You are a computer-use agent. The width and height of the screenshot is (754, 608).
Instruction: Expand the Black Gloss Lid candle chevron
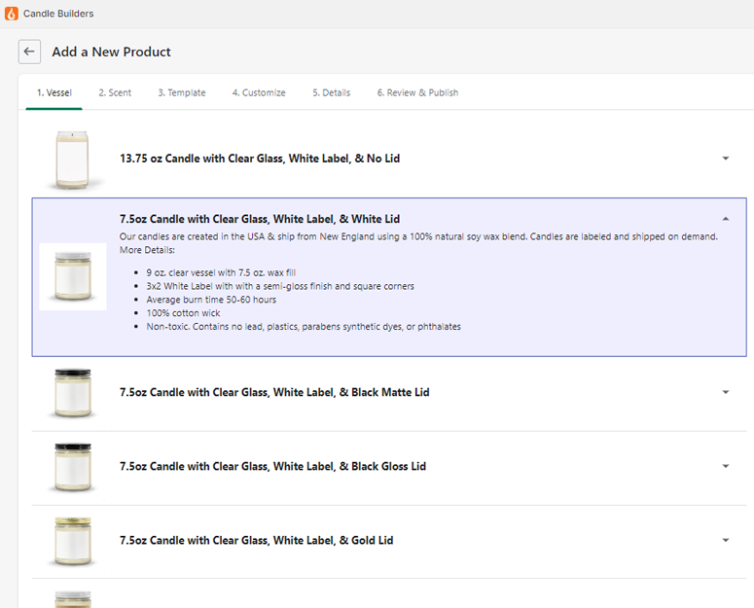(x=726, y=466)
